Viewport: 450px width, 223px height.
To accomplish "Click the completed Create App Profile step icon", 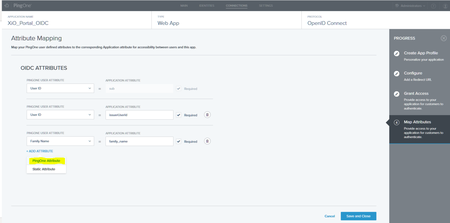I will pyautogui.click(x=396, y=53).
